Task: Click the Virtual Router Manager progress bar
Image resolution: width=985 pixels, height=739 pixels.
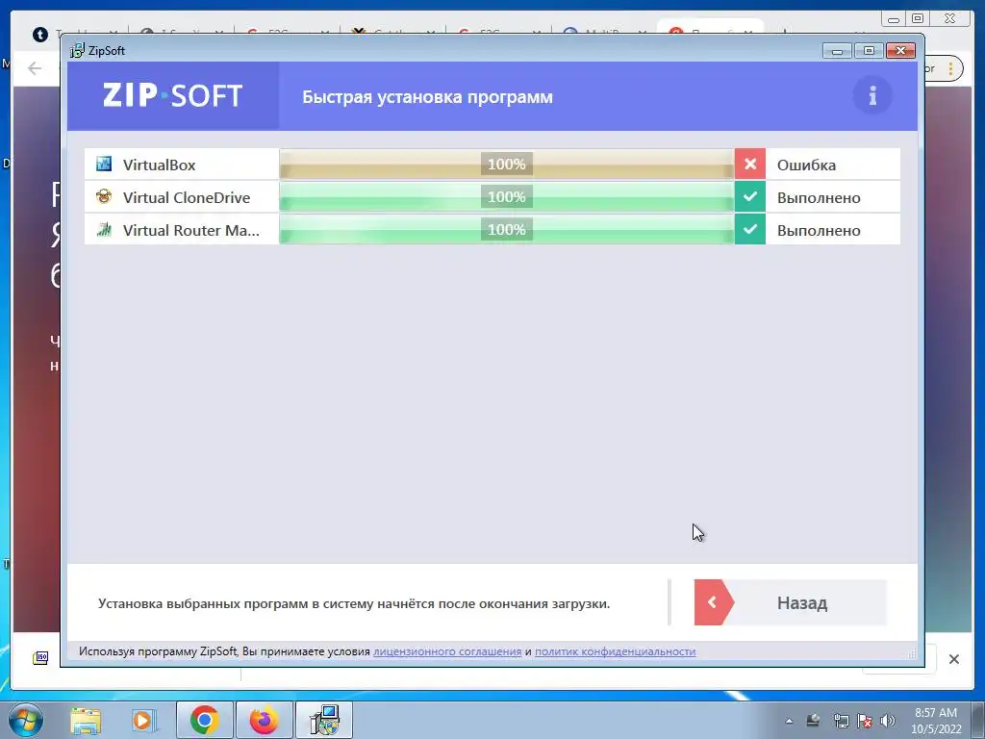Action: pyautogui.click(x=506, y=229)
